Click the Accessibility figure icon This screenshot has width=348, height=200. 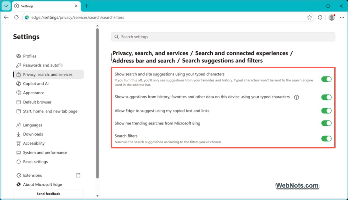click(19, 143)
